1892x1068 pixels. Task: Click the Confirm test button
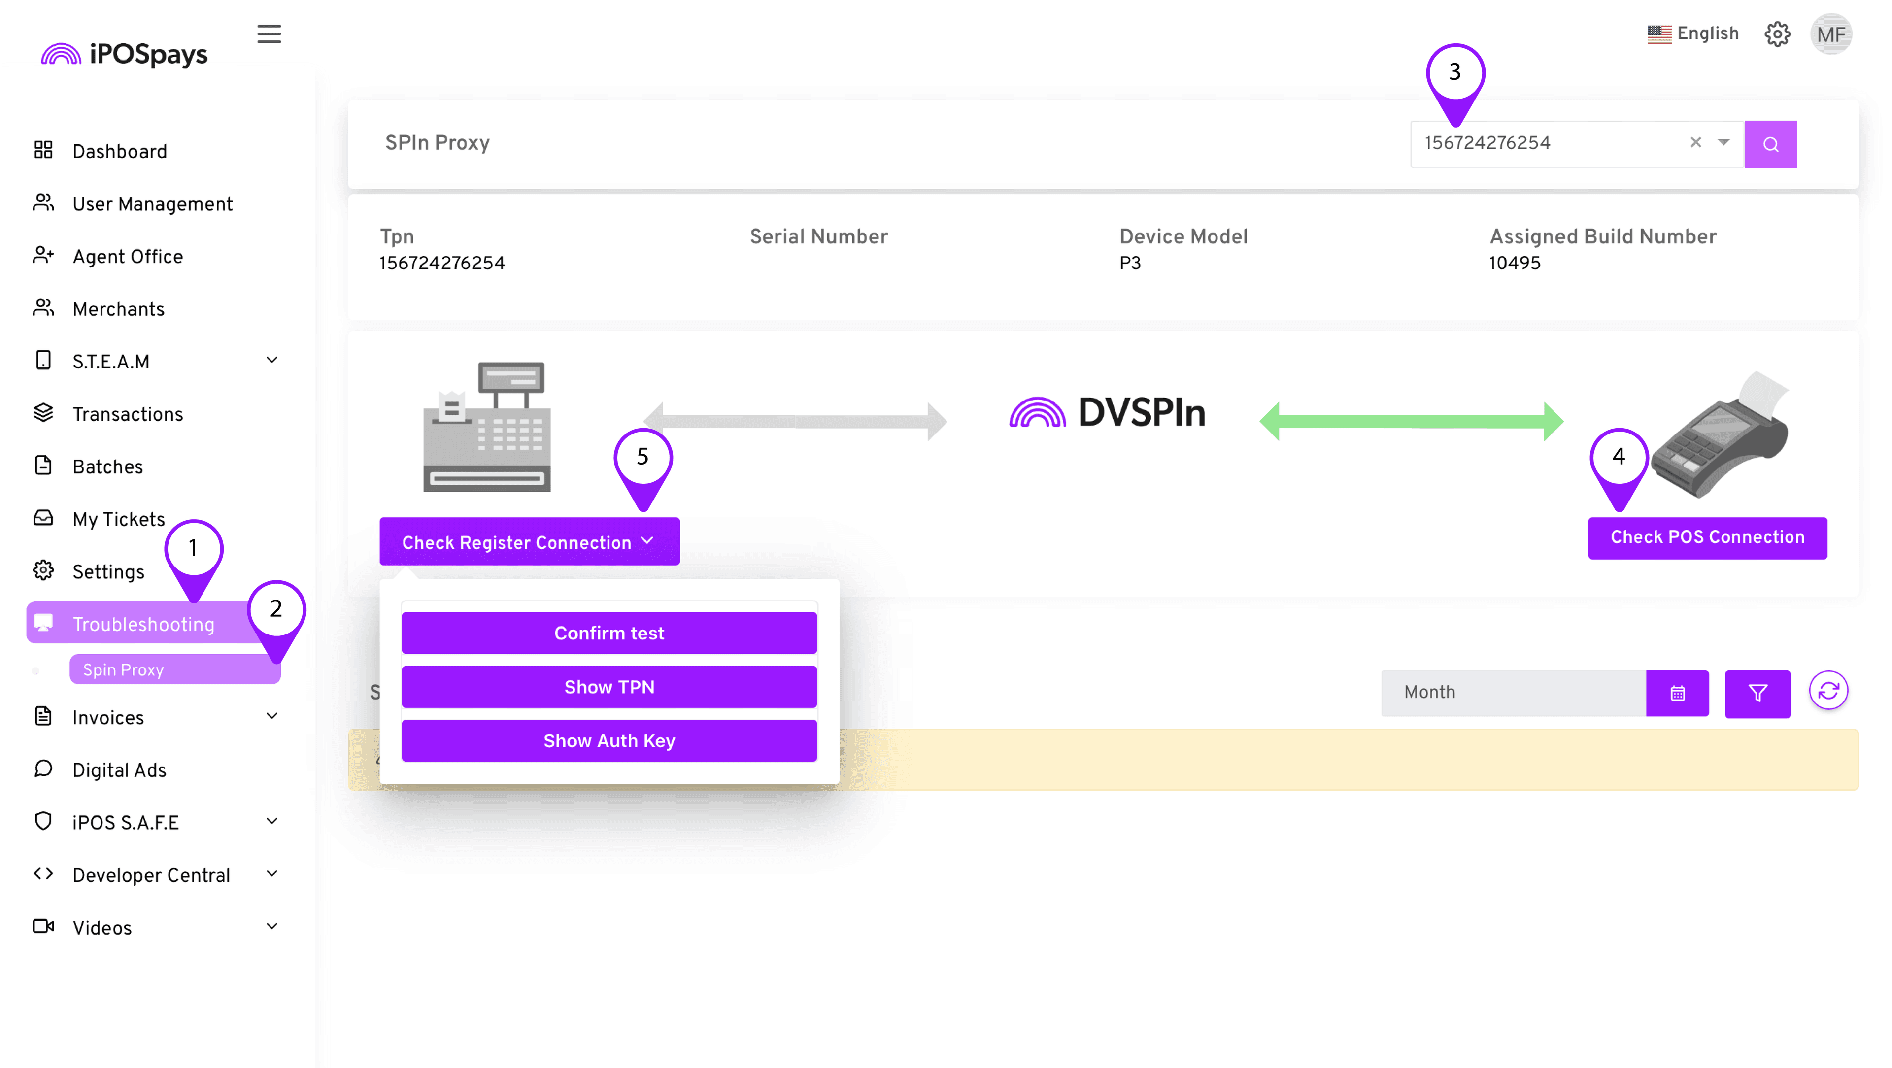pyautogui.click(x=609, y=633)
